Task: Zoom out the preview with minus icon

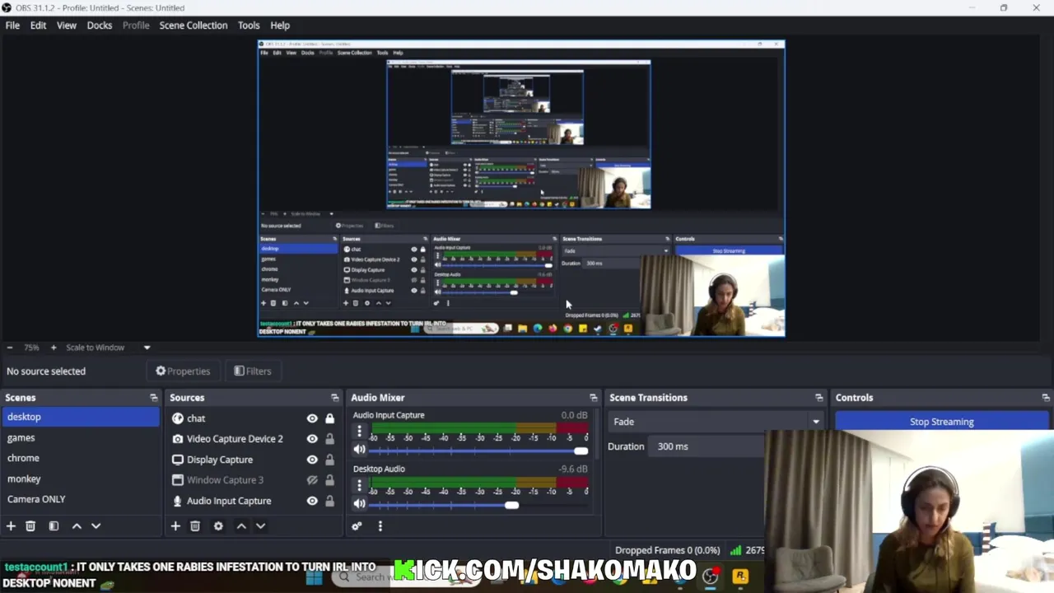Action: [9, 348]
